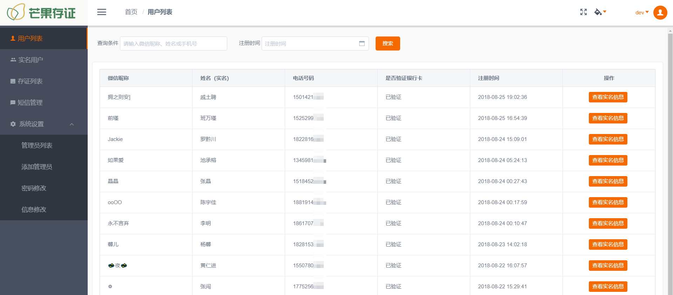
Task: Focus the 查询条件 search input field
Action: tap(173, 43)
